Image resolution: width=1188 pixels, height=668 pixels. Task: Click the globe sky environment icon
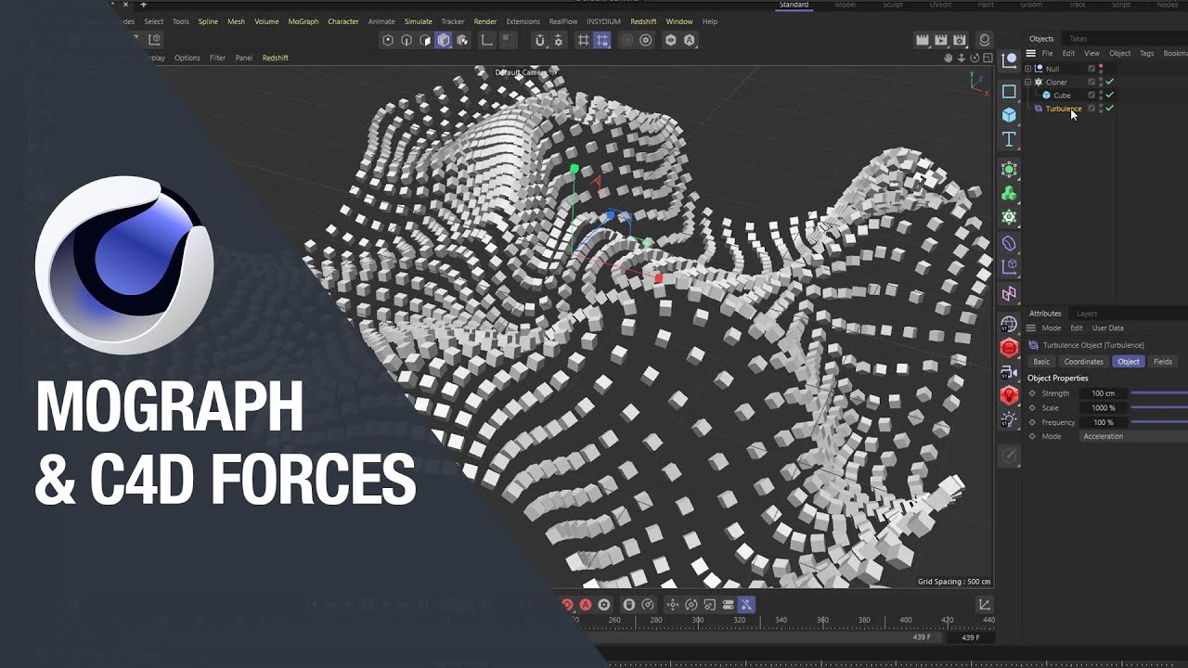pyautogui.click(x=1009, y=324)
